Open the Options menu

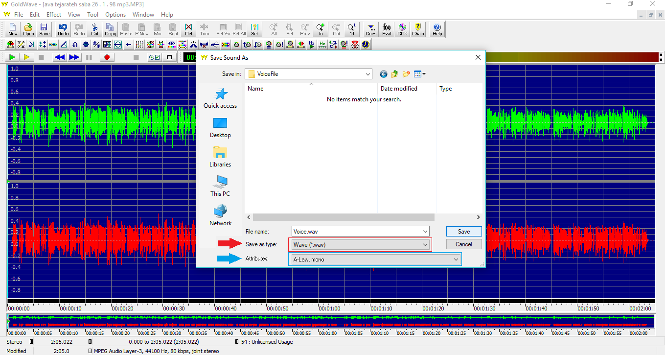pyautogui.click(x=115, y=15)
